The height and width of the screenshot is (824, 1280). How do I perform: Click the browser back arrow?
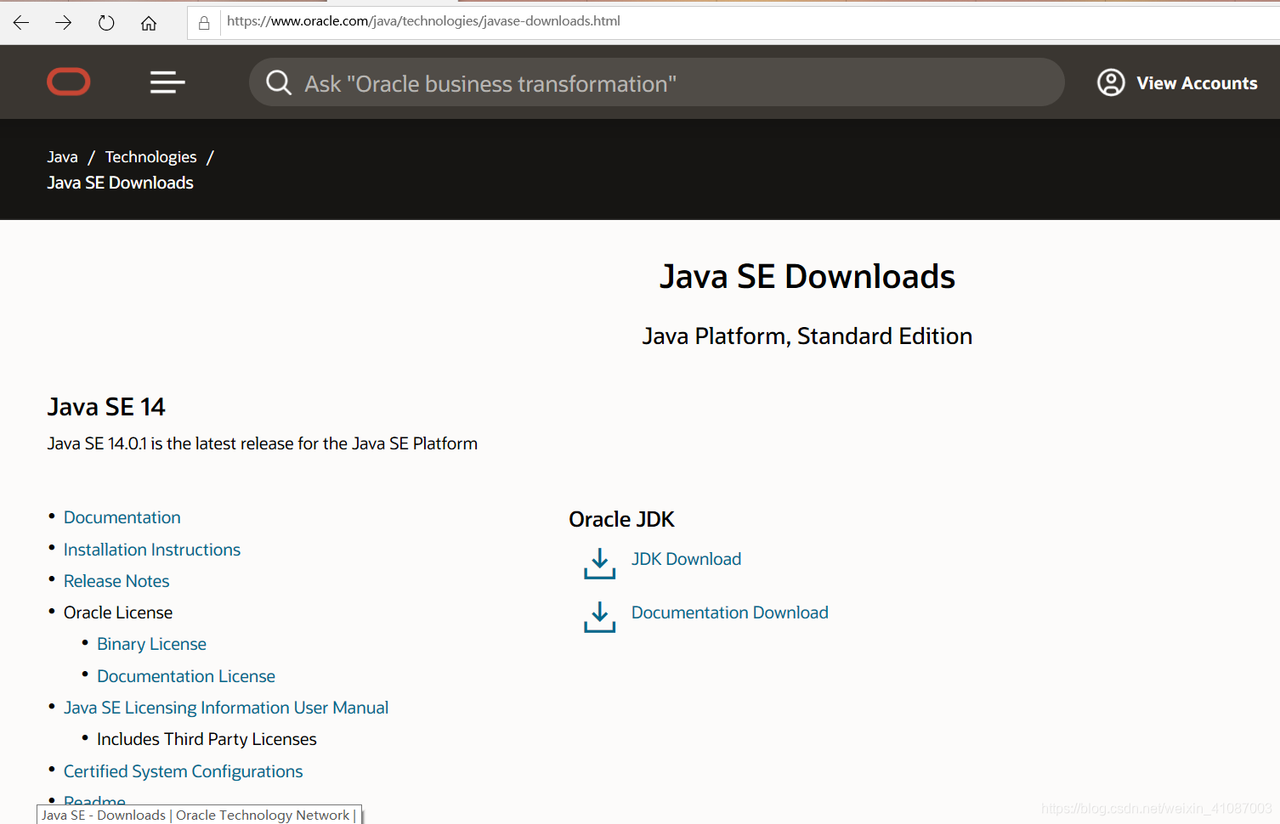pyautogui.click(x=21, y=23)
